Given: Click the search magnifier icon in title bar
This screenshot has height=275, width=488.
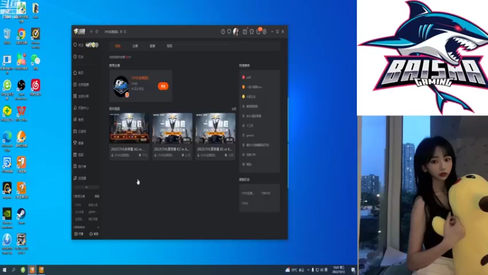Looking at the screenshot, I should point(125,32).
